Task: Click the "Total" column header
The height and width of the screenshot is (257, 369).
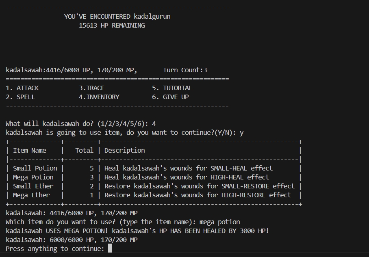Action: 84,150
